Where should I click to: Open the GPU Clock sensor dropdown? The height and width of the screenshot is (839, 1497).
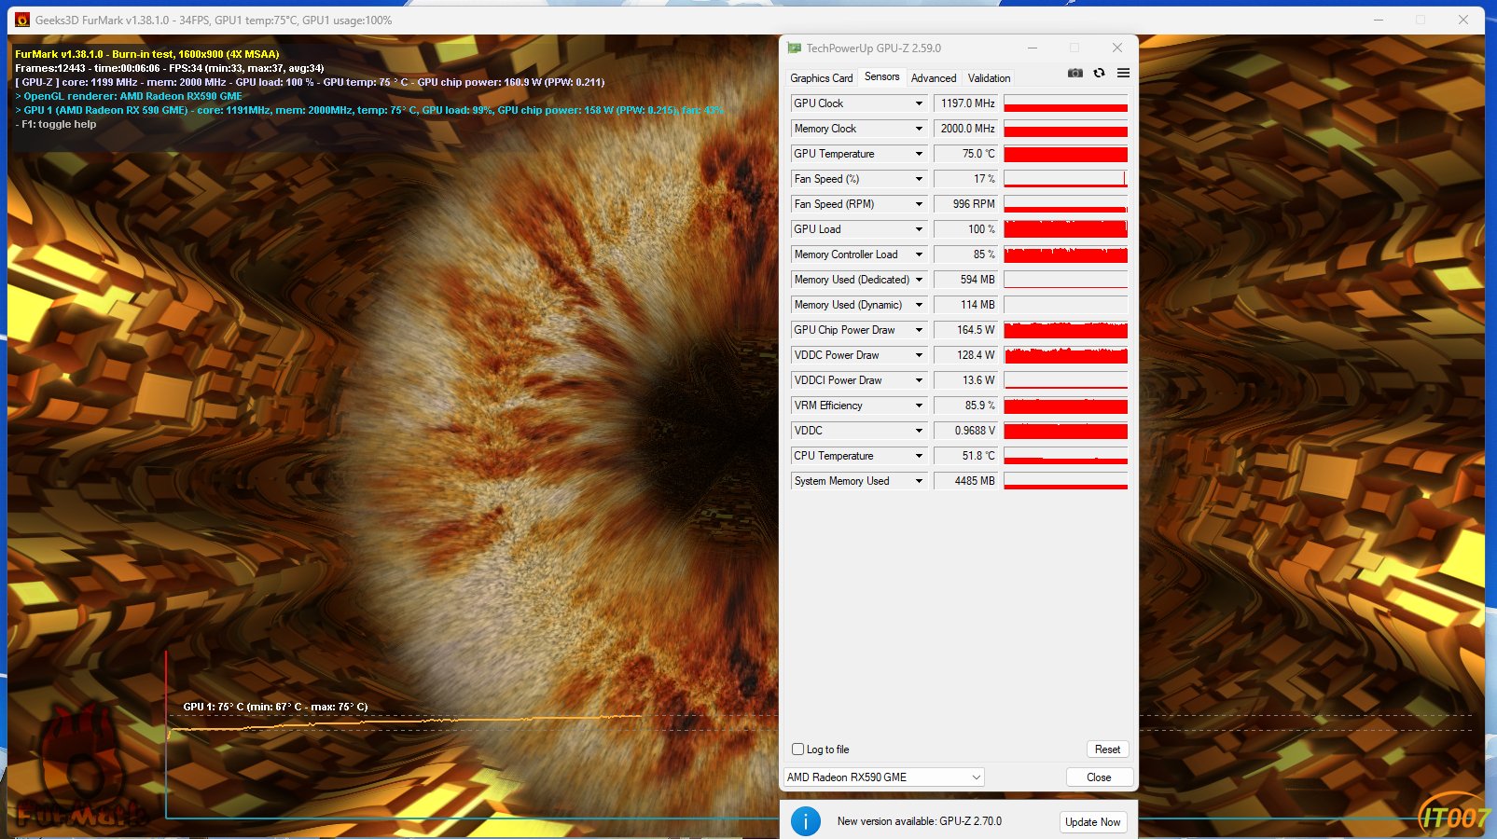[x=919, y=103]
